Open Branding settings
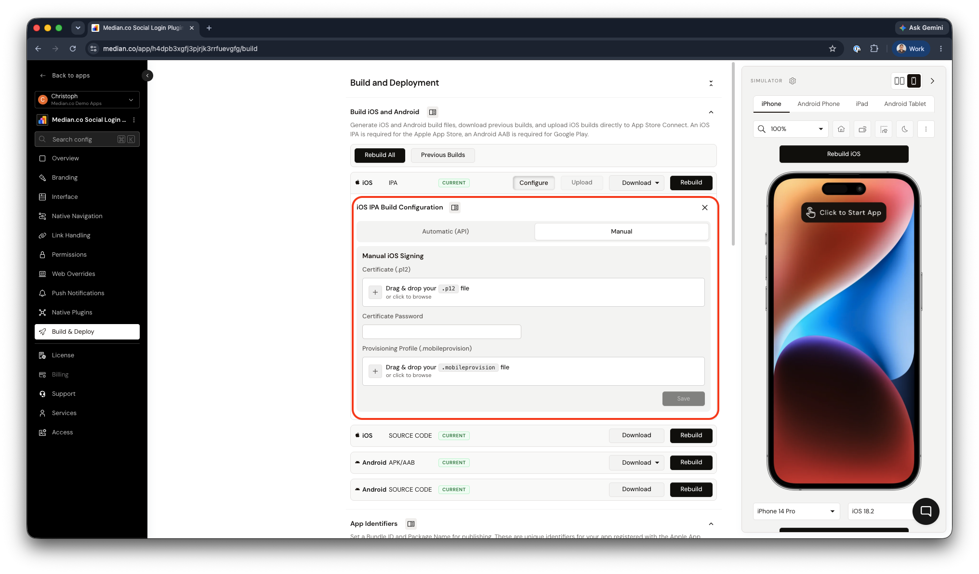Viewport: 979px width, 574px height. [x=87, y=178]
